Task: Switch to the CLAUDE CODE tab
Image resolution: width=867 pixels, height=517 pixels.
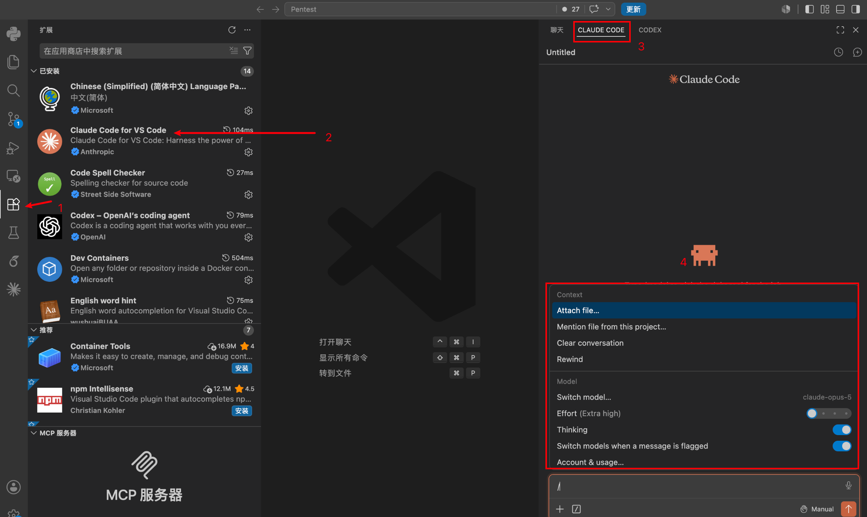Action: (x=601, y=30)
